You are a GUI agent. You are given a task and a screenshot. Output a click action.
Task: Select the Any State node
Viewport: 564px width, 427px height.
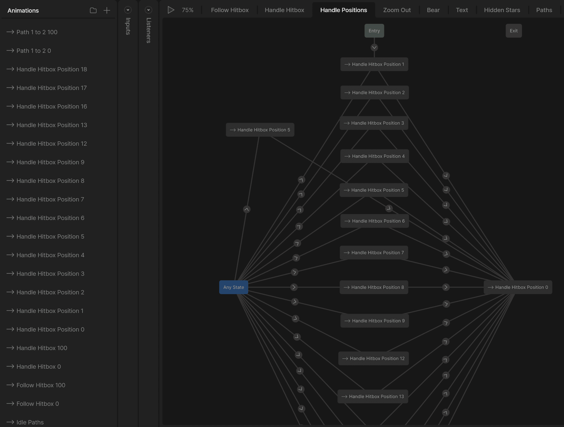(x=234, y=287)
